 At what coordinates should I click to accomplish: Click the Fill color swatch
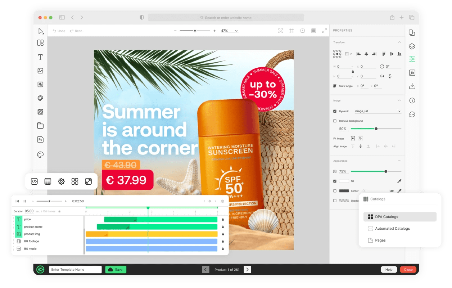344,181
